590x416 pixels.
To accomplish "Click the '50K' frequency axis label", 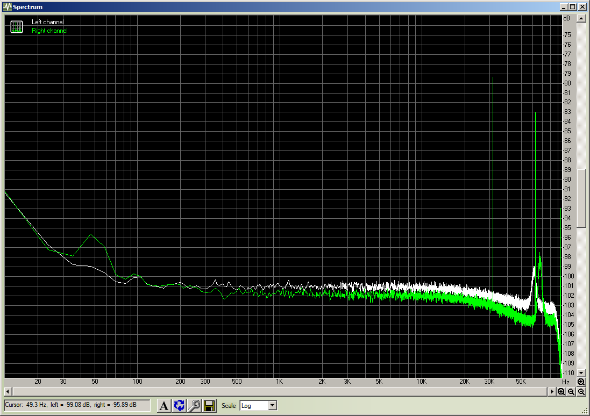I will tap(521, 382).
